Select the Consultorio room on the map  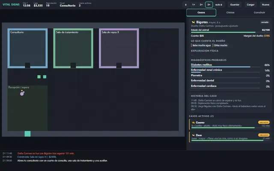point(27,48)
